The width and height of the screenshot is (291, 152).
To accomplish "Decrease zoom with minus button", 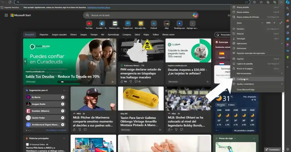I will [x=262, y=23].
